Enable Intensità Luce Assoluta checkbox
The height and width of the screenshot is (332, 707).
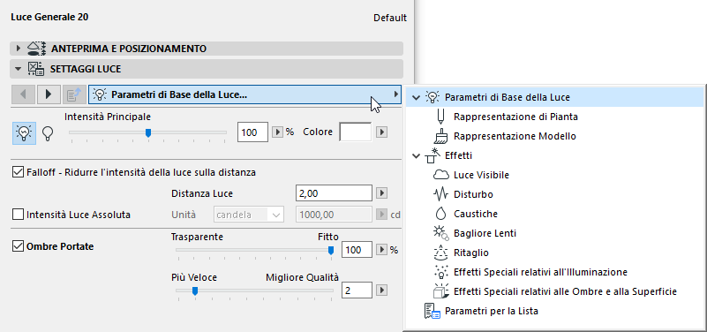pyautogui.click(x=18, y=215)
